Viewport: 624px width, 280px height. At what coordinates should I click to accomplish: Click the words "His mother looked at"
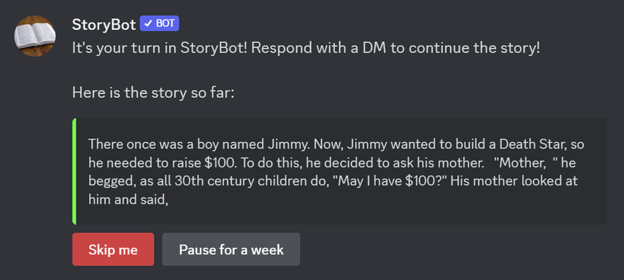515,181
